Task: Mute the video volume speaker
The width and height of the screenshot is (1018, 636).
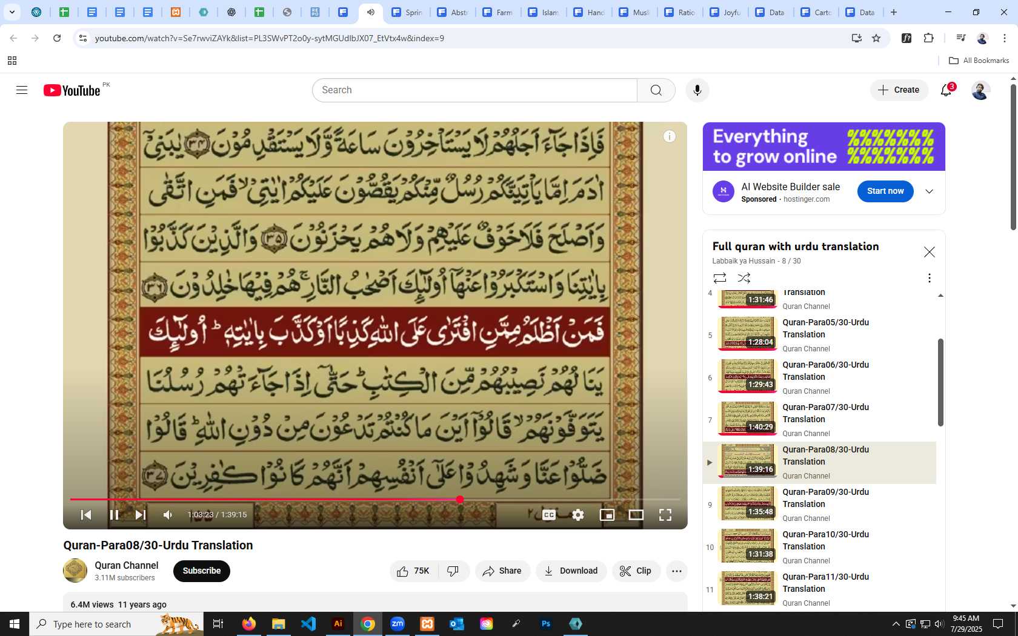Action: click(168, 515)
